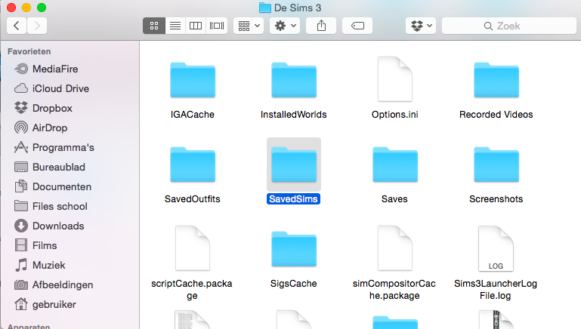Open Afbeeldingen in the sidebar

pyautogui.click(x=54, y=284)
